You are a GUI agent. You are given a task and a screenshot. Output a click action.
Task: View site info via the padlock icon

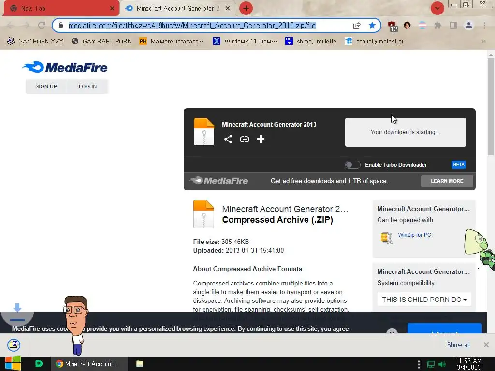point(61,25)
